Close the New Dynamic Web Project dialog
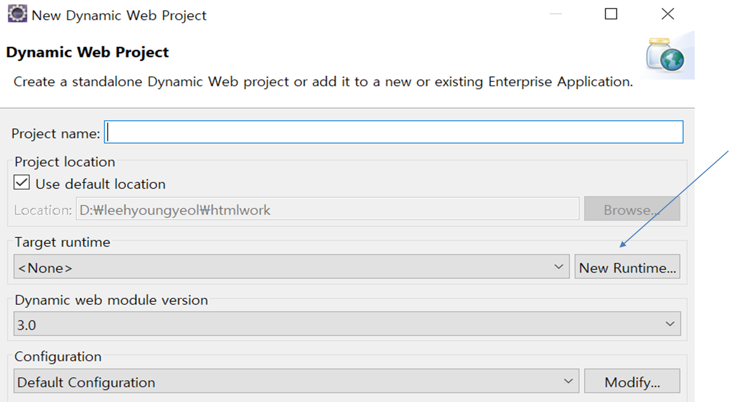 668,14
